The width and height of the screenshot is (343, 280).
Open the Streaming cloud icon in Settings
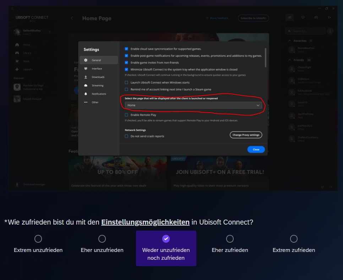pos(86,85)
